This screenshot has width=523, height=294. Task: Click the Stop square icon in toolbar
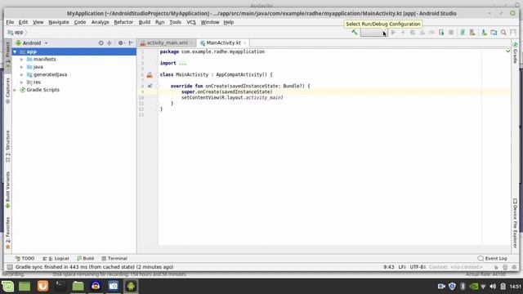[451, 33]
